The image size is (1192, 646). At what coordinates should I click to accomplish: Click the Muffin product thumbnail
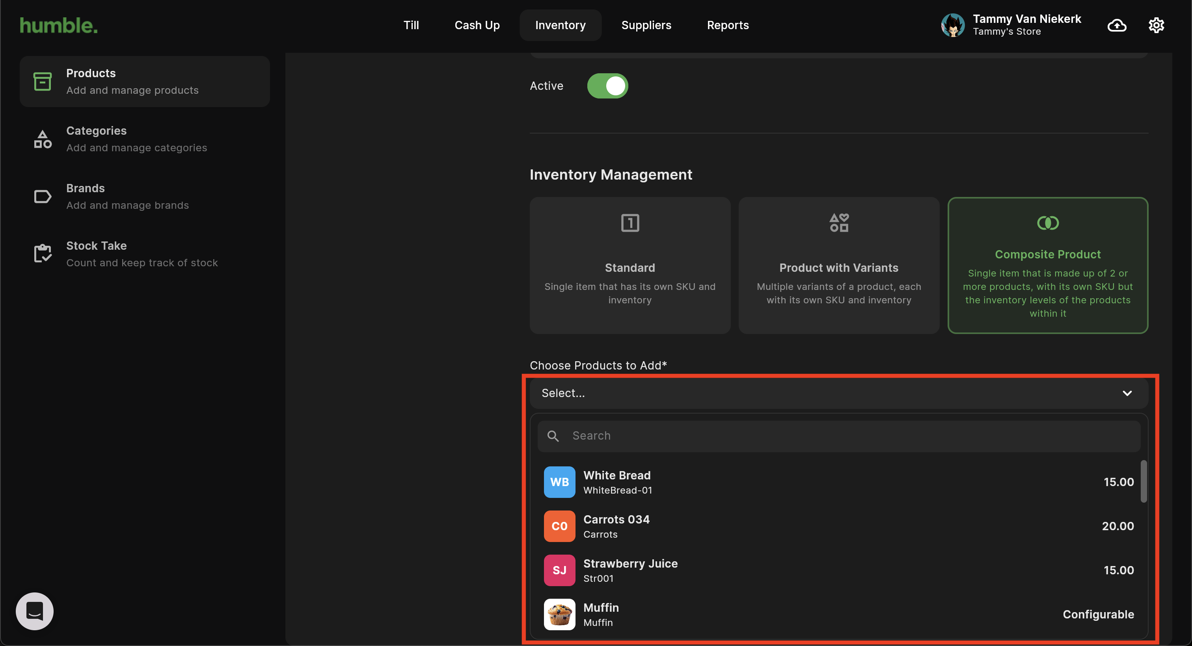point(559,614)
